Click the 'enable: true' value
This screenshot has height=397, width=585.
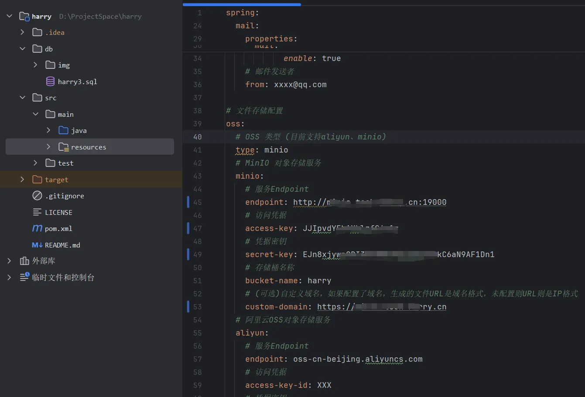coord(331,58)
